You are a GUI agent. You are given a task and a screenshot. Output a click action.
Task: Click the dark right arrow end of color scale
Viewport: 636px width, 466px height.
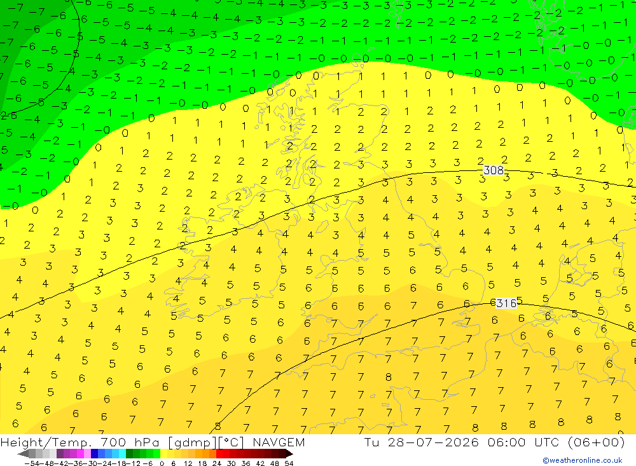[x=289, y=454]
